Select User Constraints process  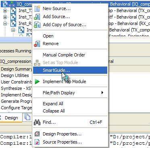click(x=17, y=82)
